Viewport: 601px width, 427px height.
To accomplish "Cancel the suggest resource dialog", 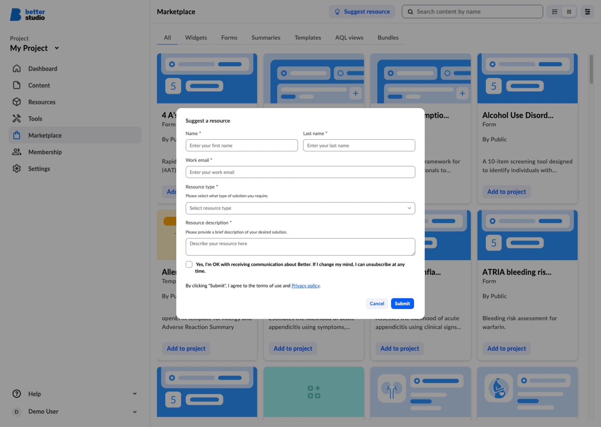I will tap(377, 304).
